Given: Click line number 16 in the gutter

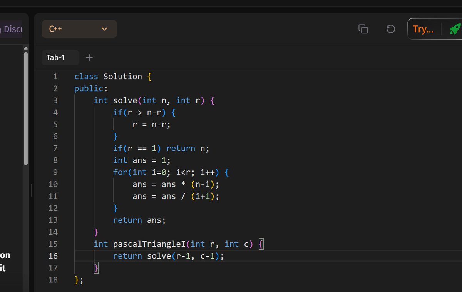Looking at the screenshot, I should pos(53,256).
